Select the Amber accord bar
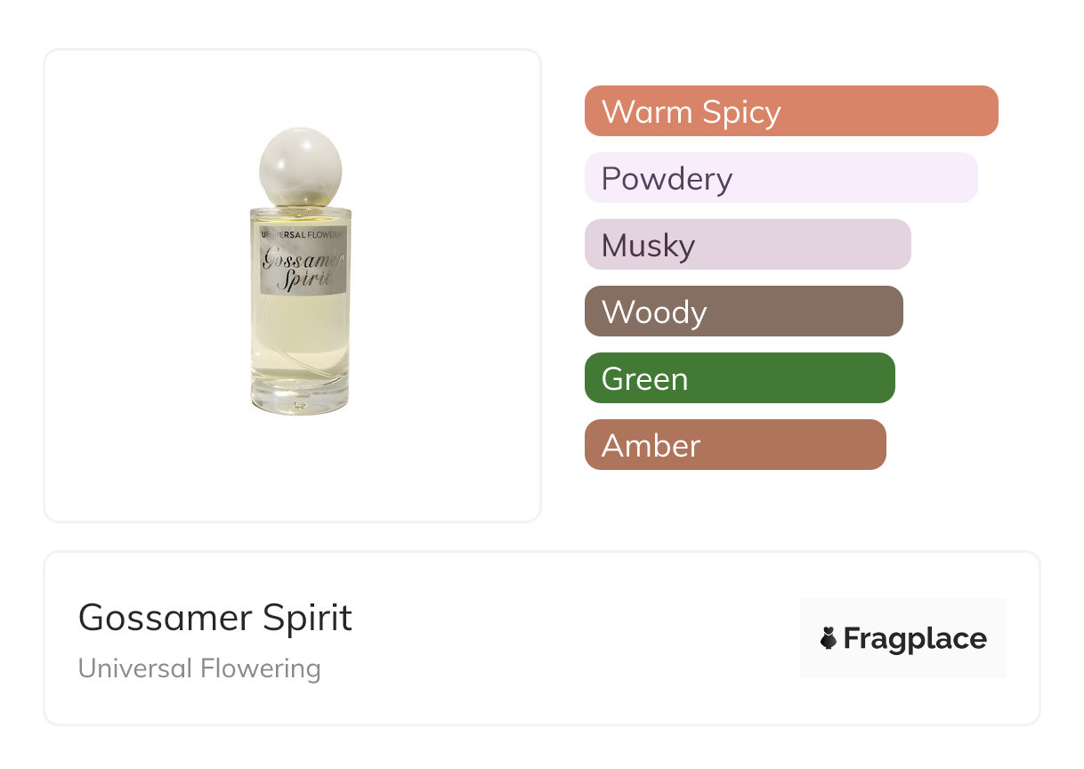 [x=735, y=445]
